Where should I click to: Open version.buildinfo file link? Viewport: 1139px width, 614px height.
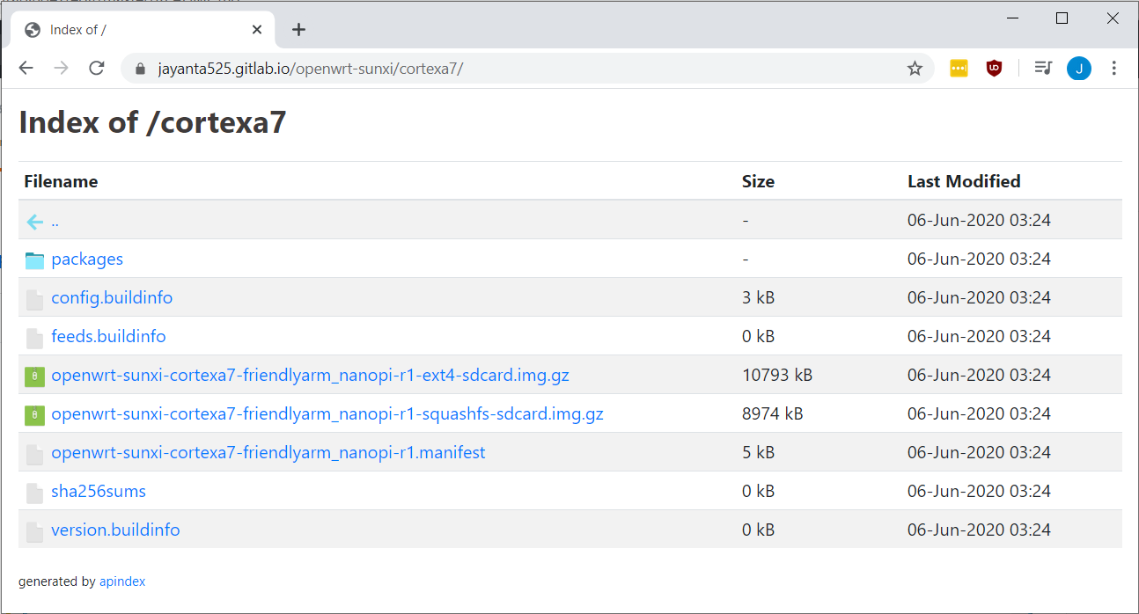pos(115,530)
